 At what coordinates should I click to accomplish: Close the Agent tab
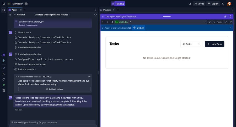click(21, 10)
